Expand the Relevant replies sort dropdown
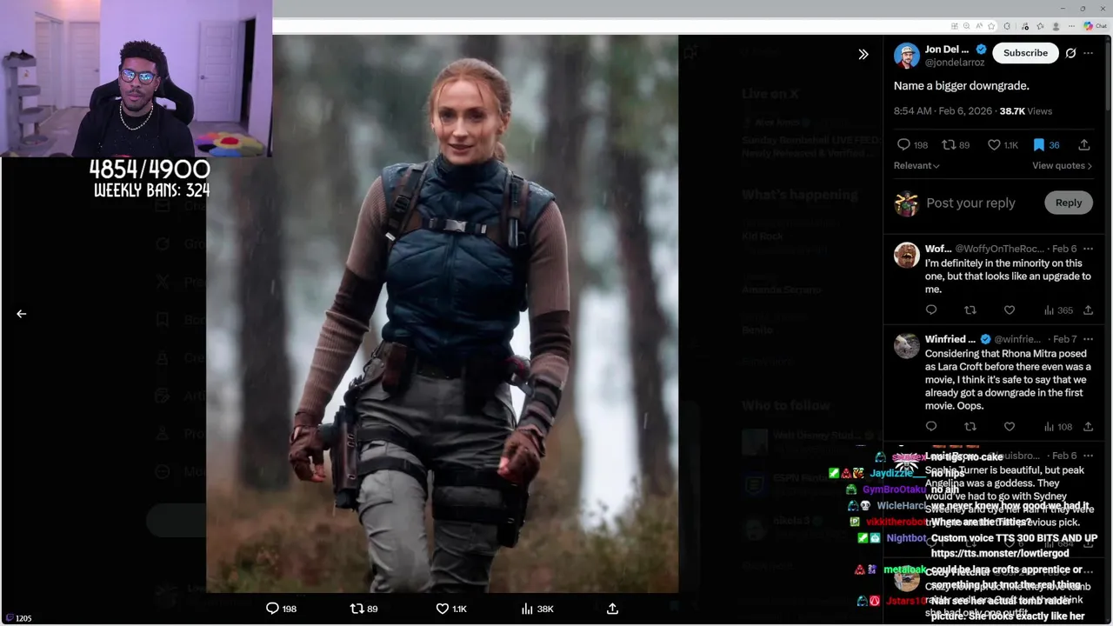 click(x=916, y=165)
